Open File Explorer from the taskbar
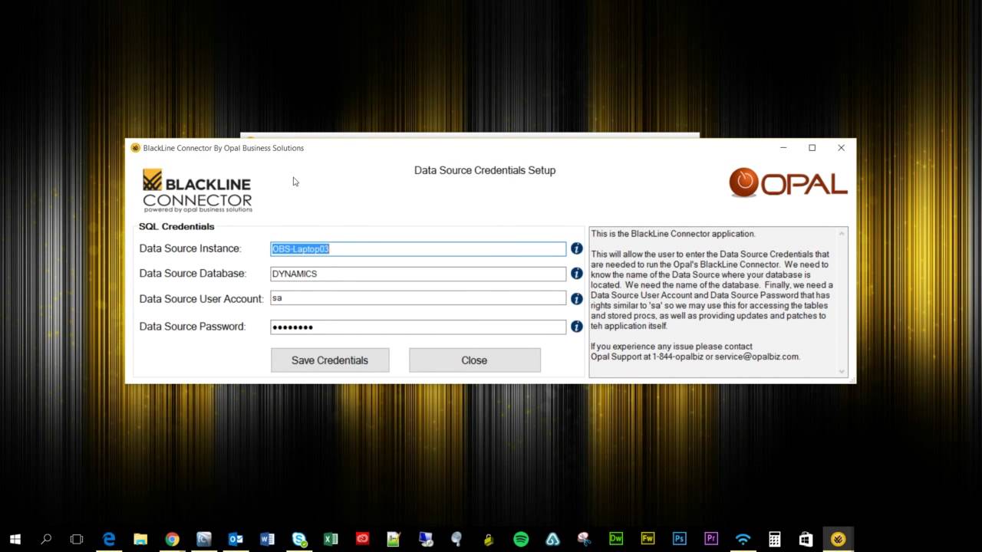982x552 pixels. point(140,539)
